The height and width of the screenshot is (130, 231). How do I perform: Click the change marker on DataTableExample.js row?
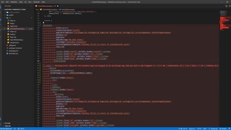[30, 29]
